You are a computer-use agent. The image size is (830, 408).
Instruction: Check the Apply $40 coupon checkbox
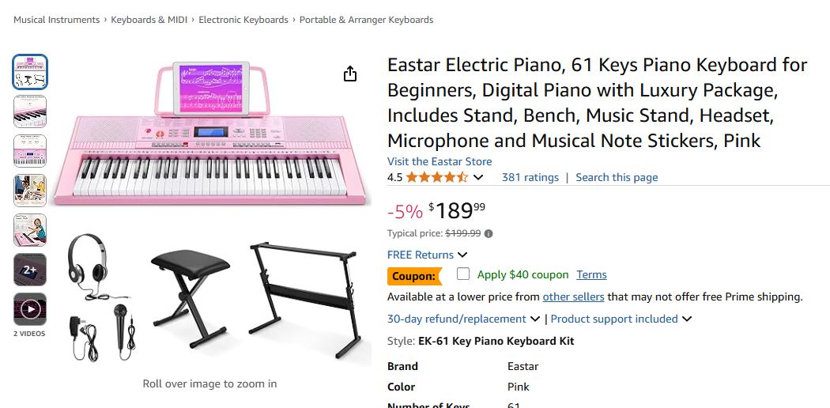click(463, 274)
